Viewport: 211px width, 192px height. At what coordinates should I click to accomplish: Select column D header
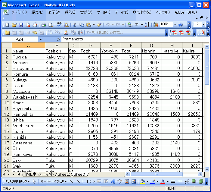pos(90,45)
